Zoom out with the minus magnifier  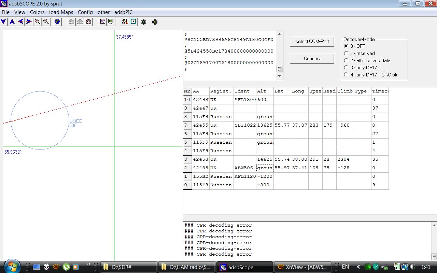(x=46, y=22)
